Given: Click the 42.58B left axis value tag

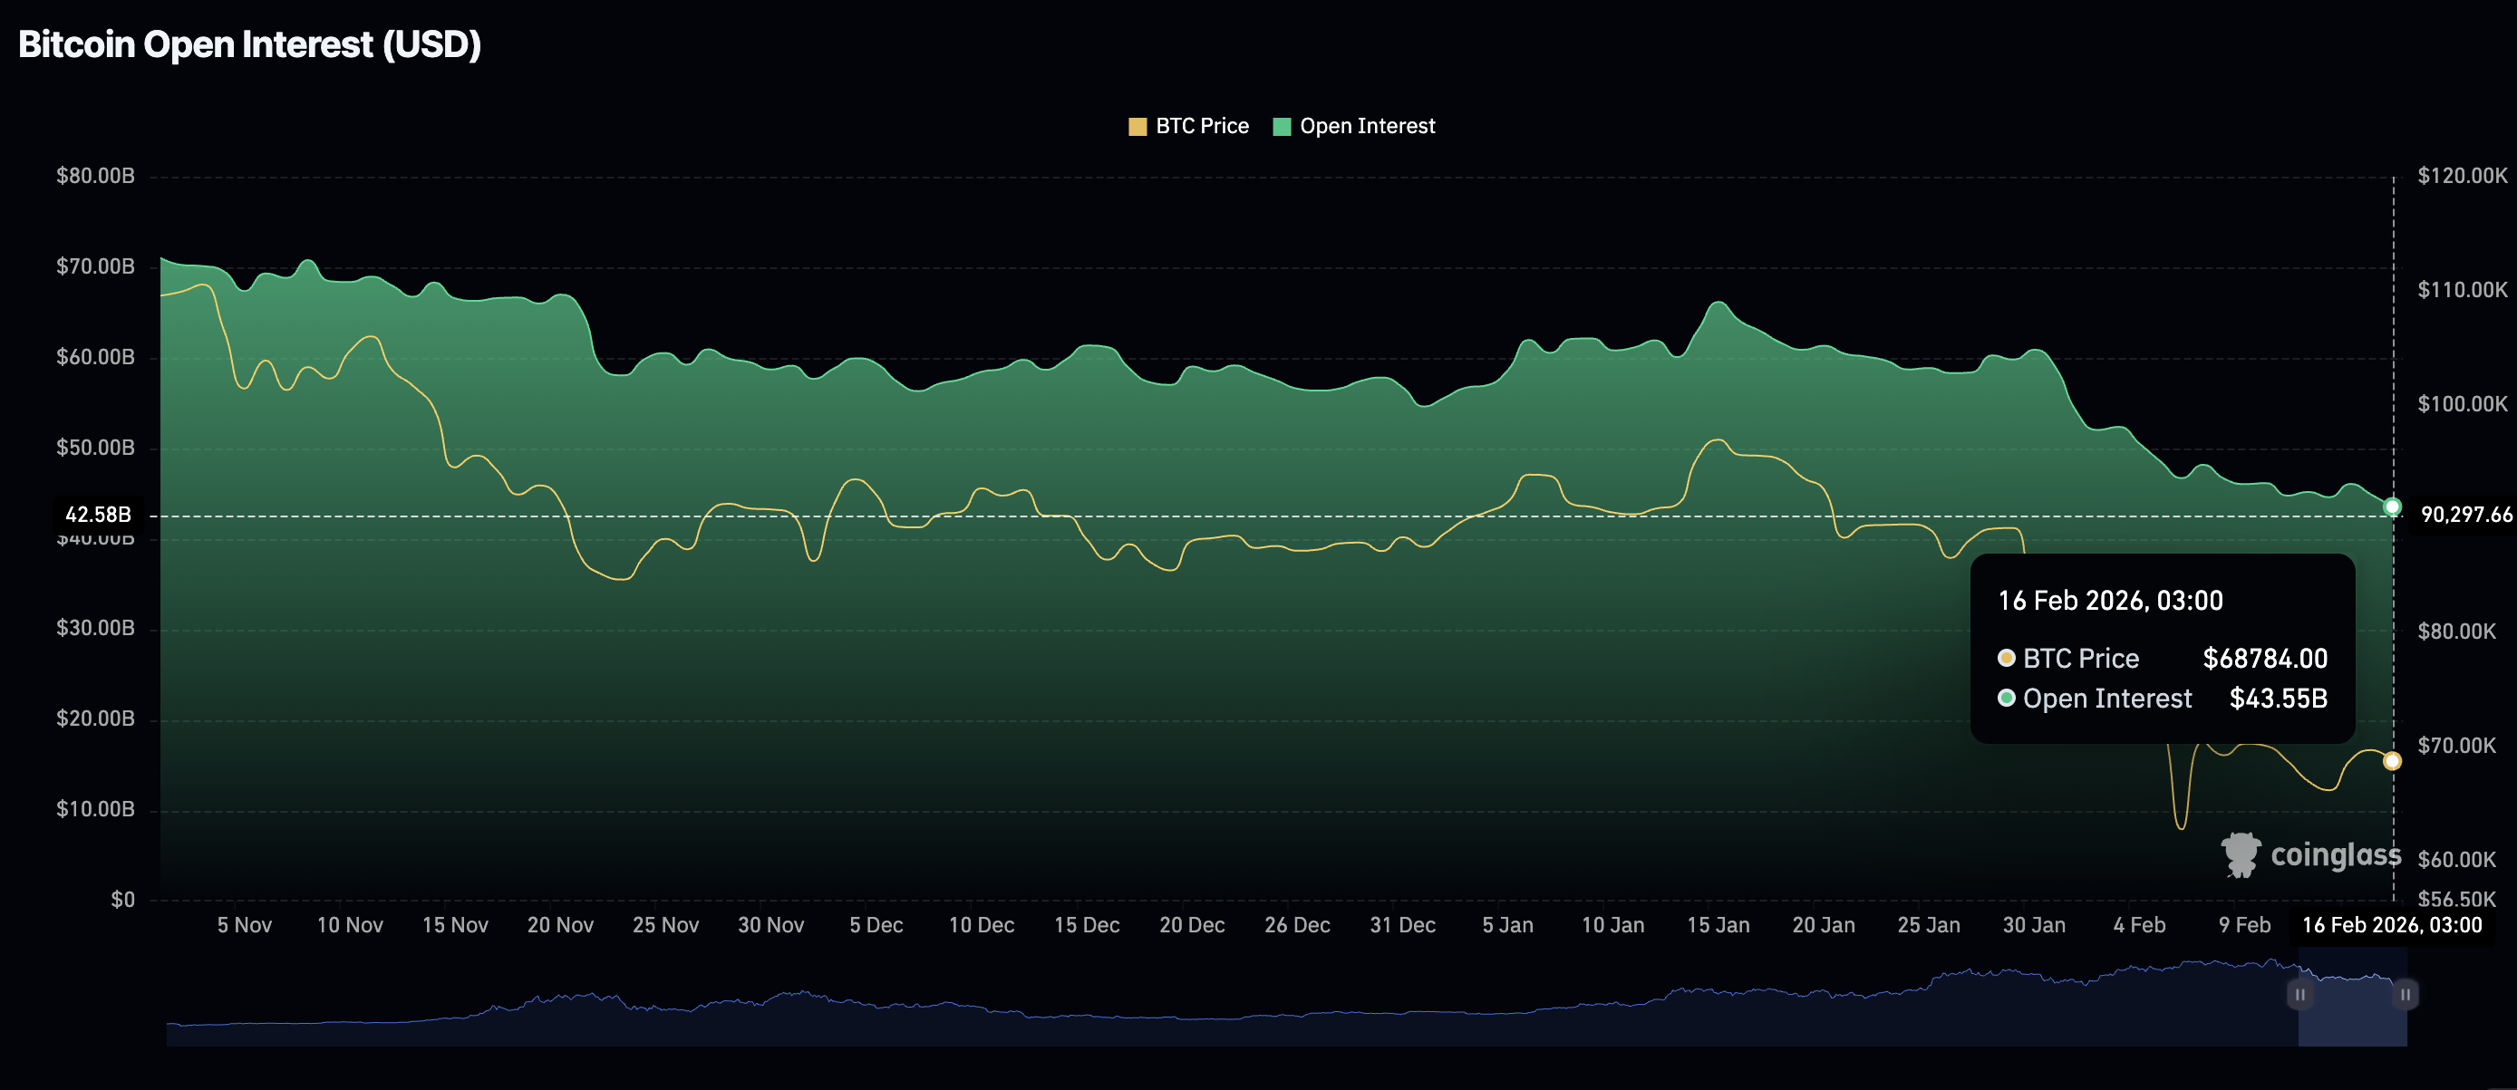Looking at the screenshot, I should point(98,515).
